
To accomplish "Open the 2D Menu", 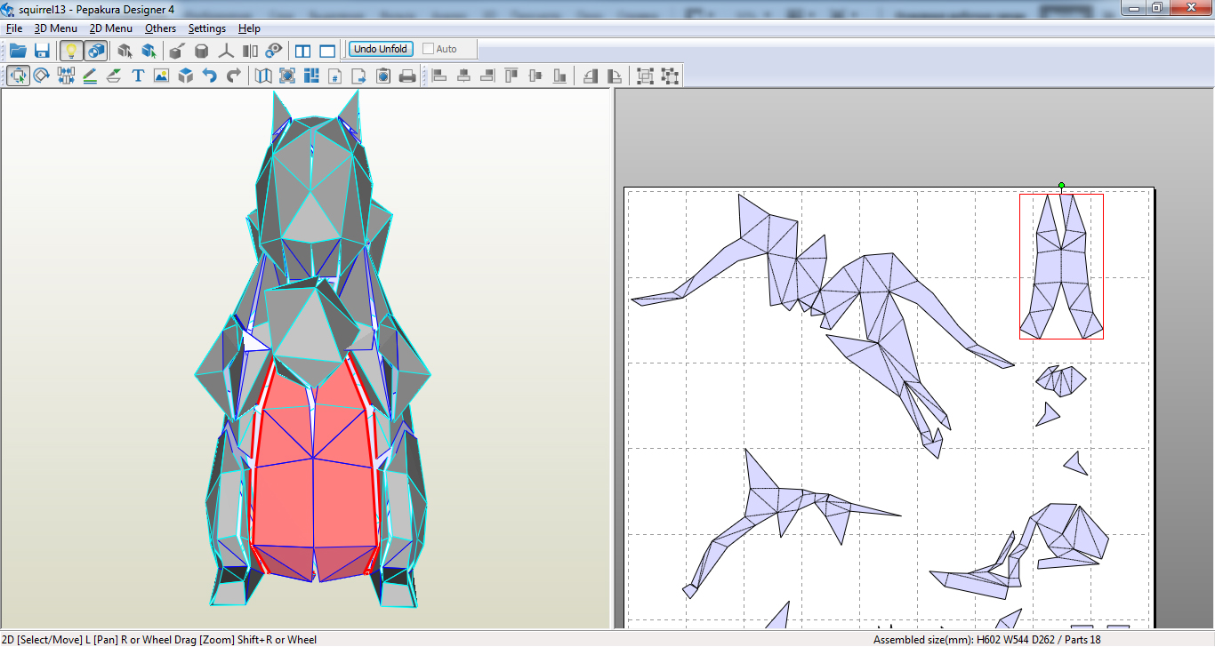I will pyautogui.click(x=110, y=28).
